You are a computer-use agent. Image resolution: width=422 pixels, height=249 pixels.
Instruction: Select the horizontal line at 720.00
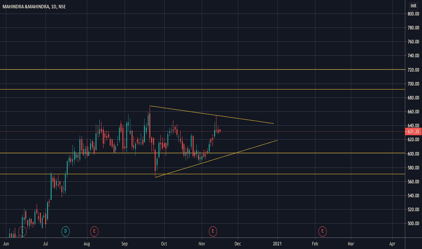tap(202, 69)
